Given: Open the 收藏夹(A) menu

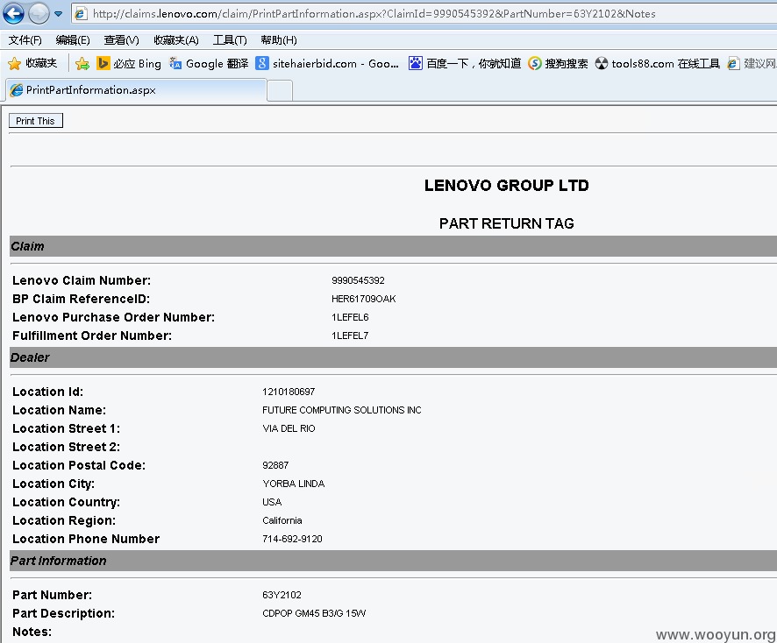Looking at the screenshot, I should click(176, 40).
